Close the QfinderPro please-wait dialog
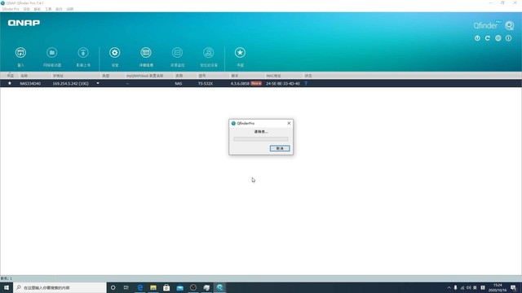Screen dimensions: 522x293 point(289,123)
